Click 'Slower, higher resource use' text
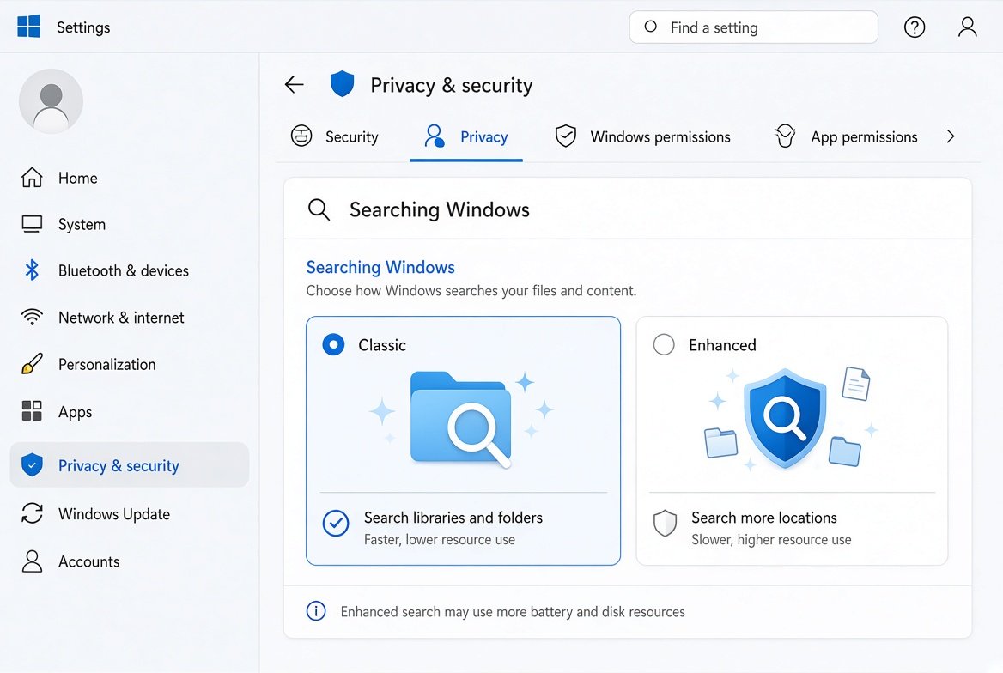 (x=771, y=539)
